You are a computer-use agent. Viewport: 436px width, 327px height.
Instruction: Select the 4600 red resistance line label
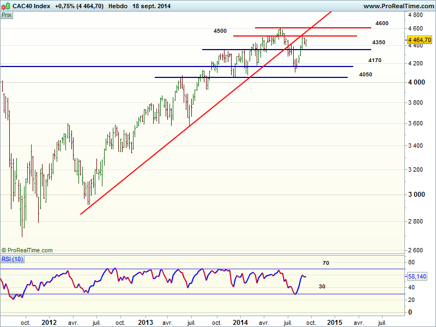pos(381,23)
